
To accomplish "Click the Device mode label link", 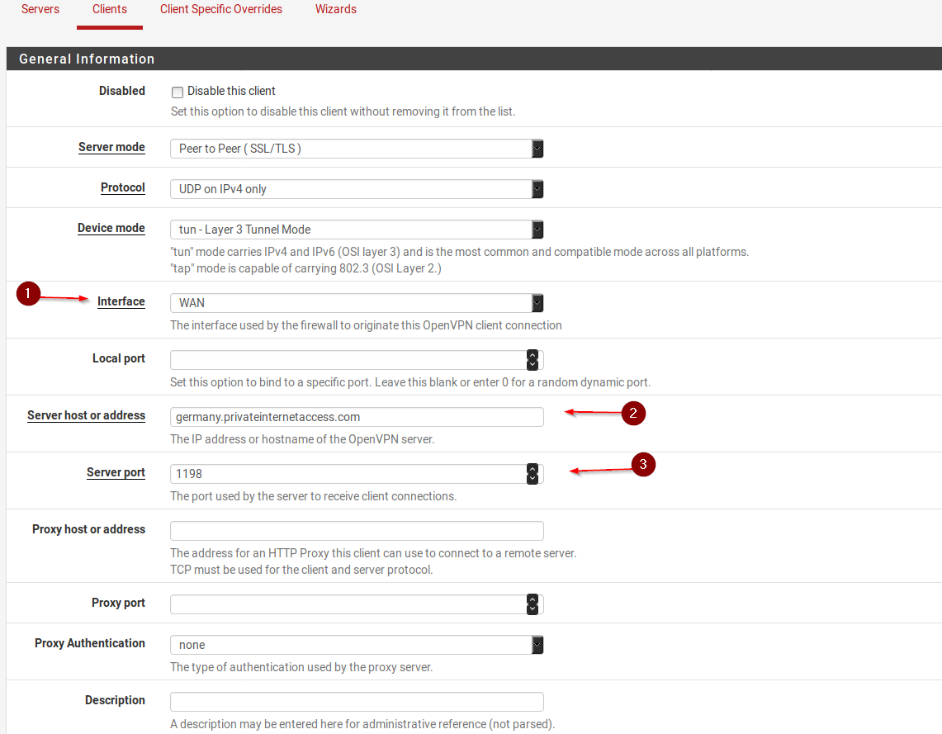I will (111, 228).
